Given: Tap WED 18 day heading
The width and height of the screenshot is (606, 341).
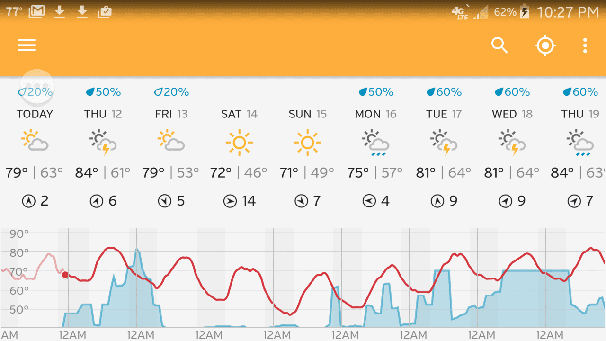Looking at the screenshot, I should 512,114.
